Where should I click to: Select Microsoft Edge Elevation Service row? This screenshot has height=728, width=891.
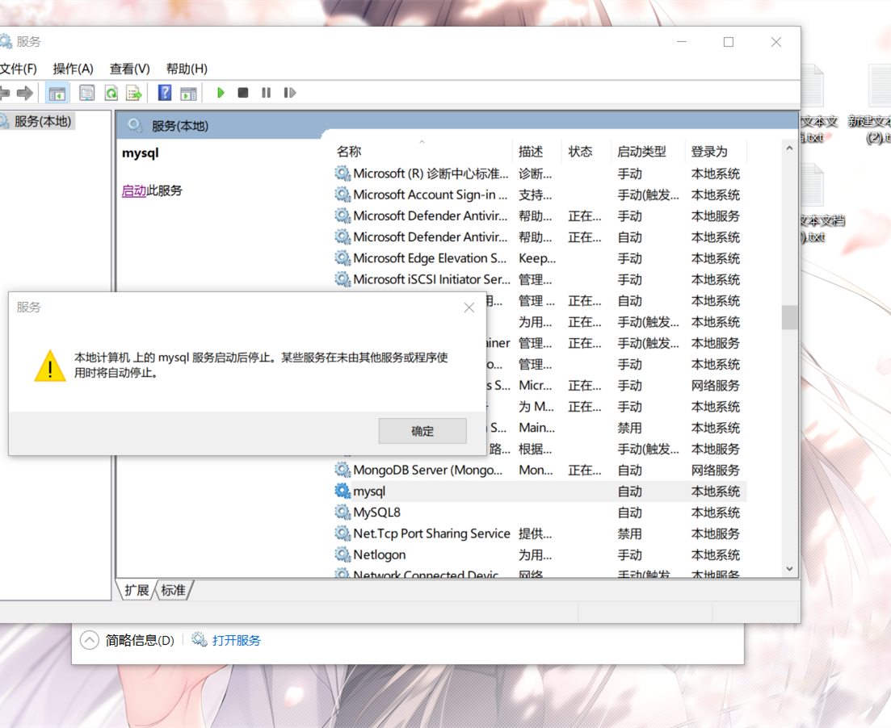[540, 258]
